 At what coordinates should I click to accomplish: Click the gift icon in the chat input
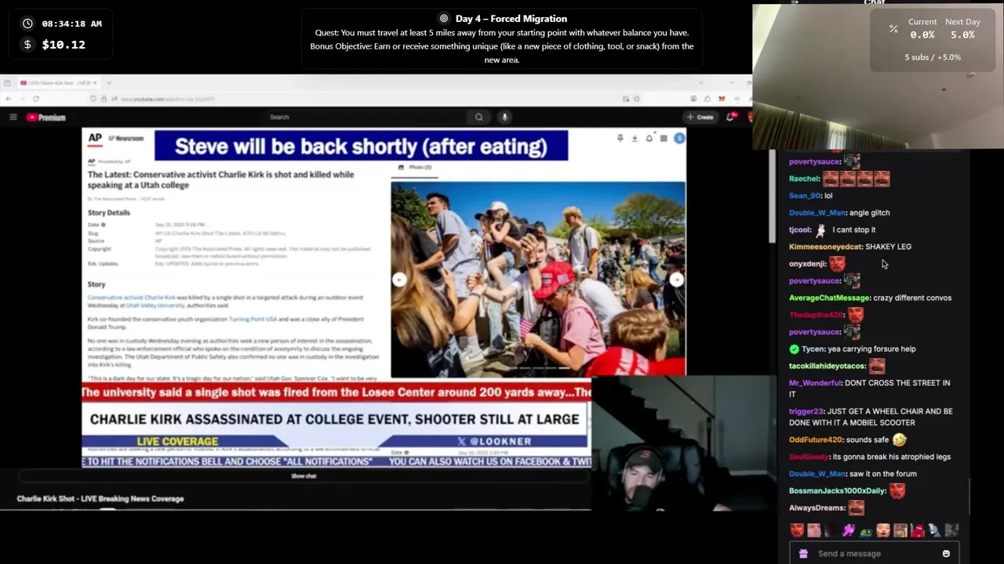(x=803, y=554)
